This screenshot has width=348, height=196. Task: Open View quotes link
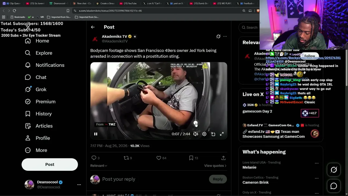(215, 166)
